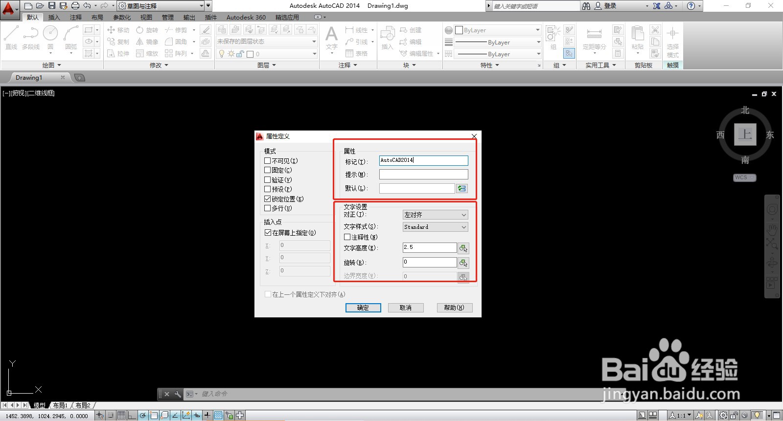Click the Text height input field
Screen dimensions: 783x421
coord(430,247)
